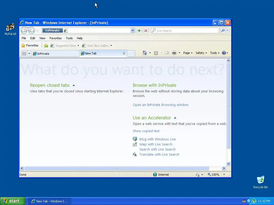The image size is (274, 205).
Task: Open the MyPal 68 desktop shortcut
Action: click(10, 29)
